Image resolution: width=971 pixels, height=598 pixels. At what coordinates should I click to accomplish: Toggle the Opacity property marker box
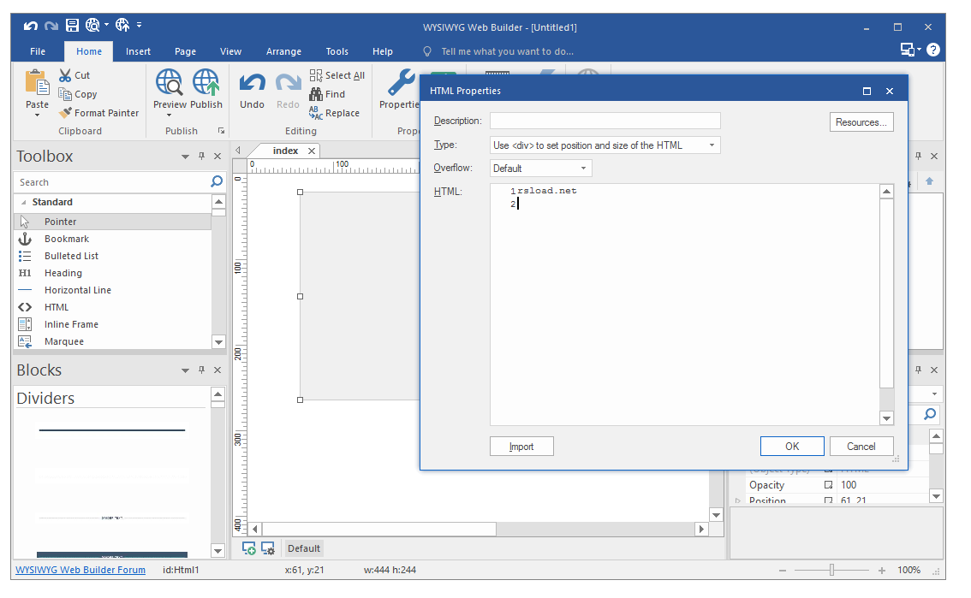tap(828, 485)
